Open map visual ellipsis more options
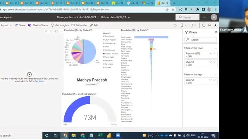 (x=61, y=31)
